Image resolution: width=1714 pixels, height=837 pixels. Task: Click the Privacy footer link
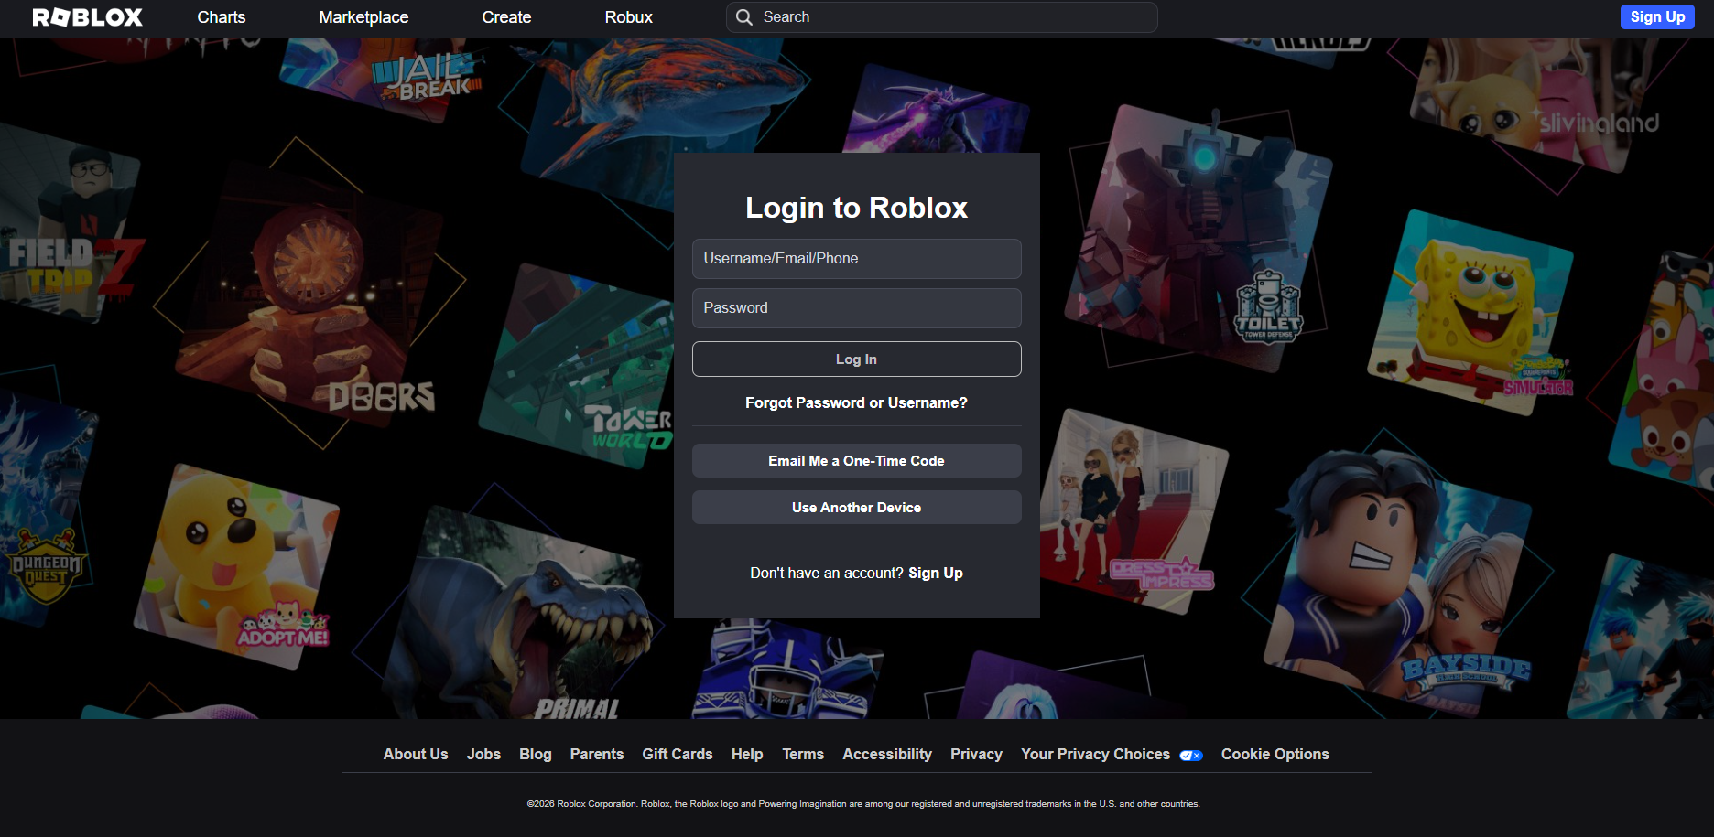[976, 754]
